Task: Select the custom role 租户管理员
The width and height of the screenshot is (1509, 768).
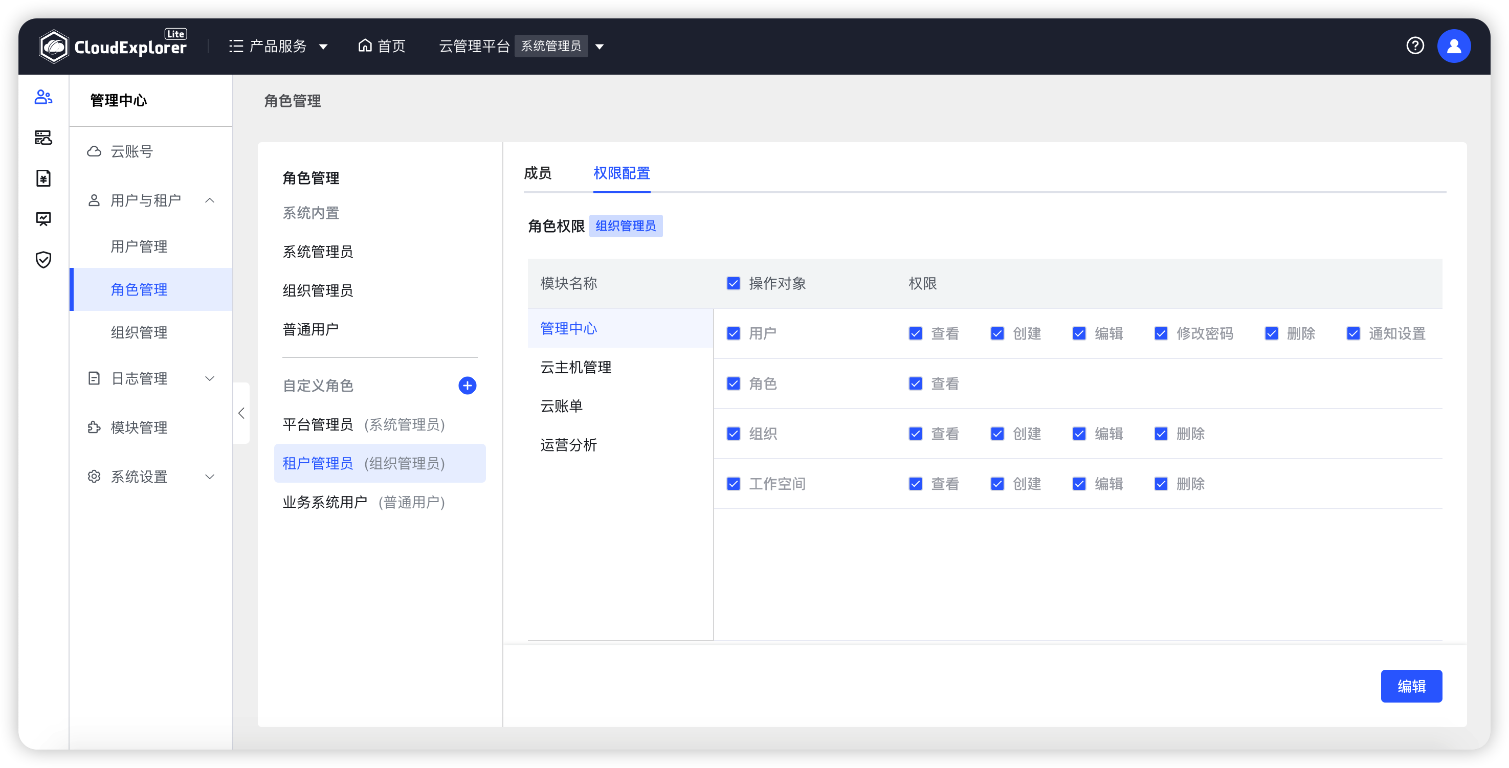Action: (x=380, y=463)
